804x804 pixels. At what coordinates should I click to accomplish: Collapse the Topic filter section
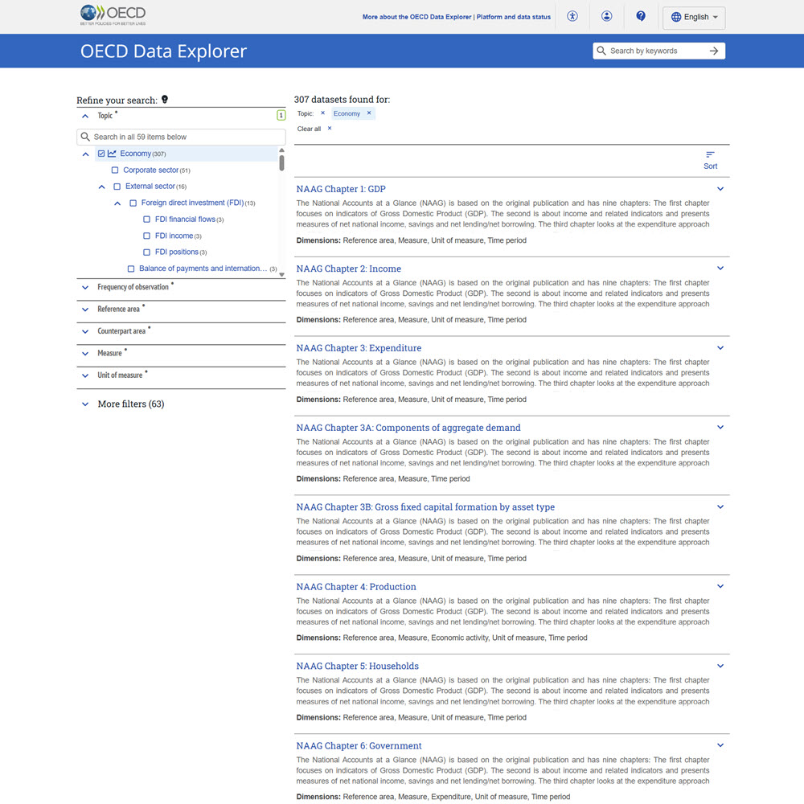click(85, 116)
